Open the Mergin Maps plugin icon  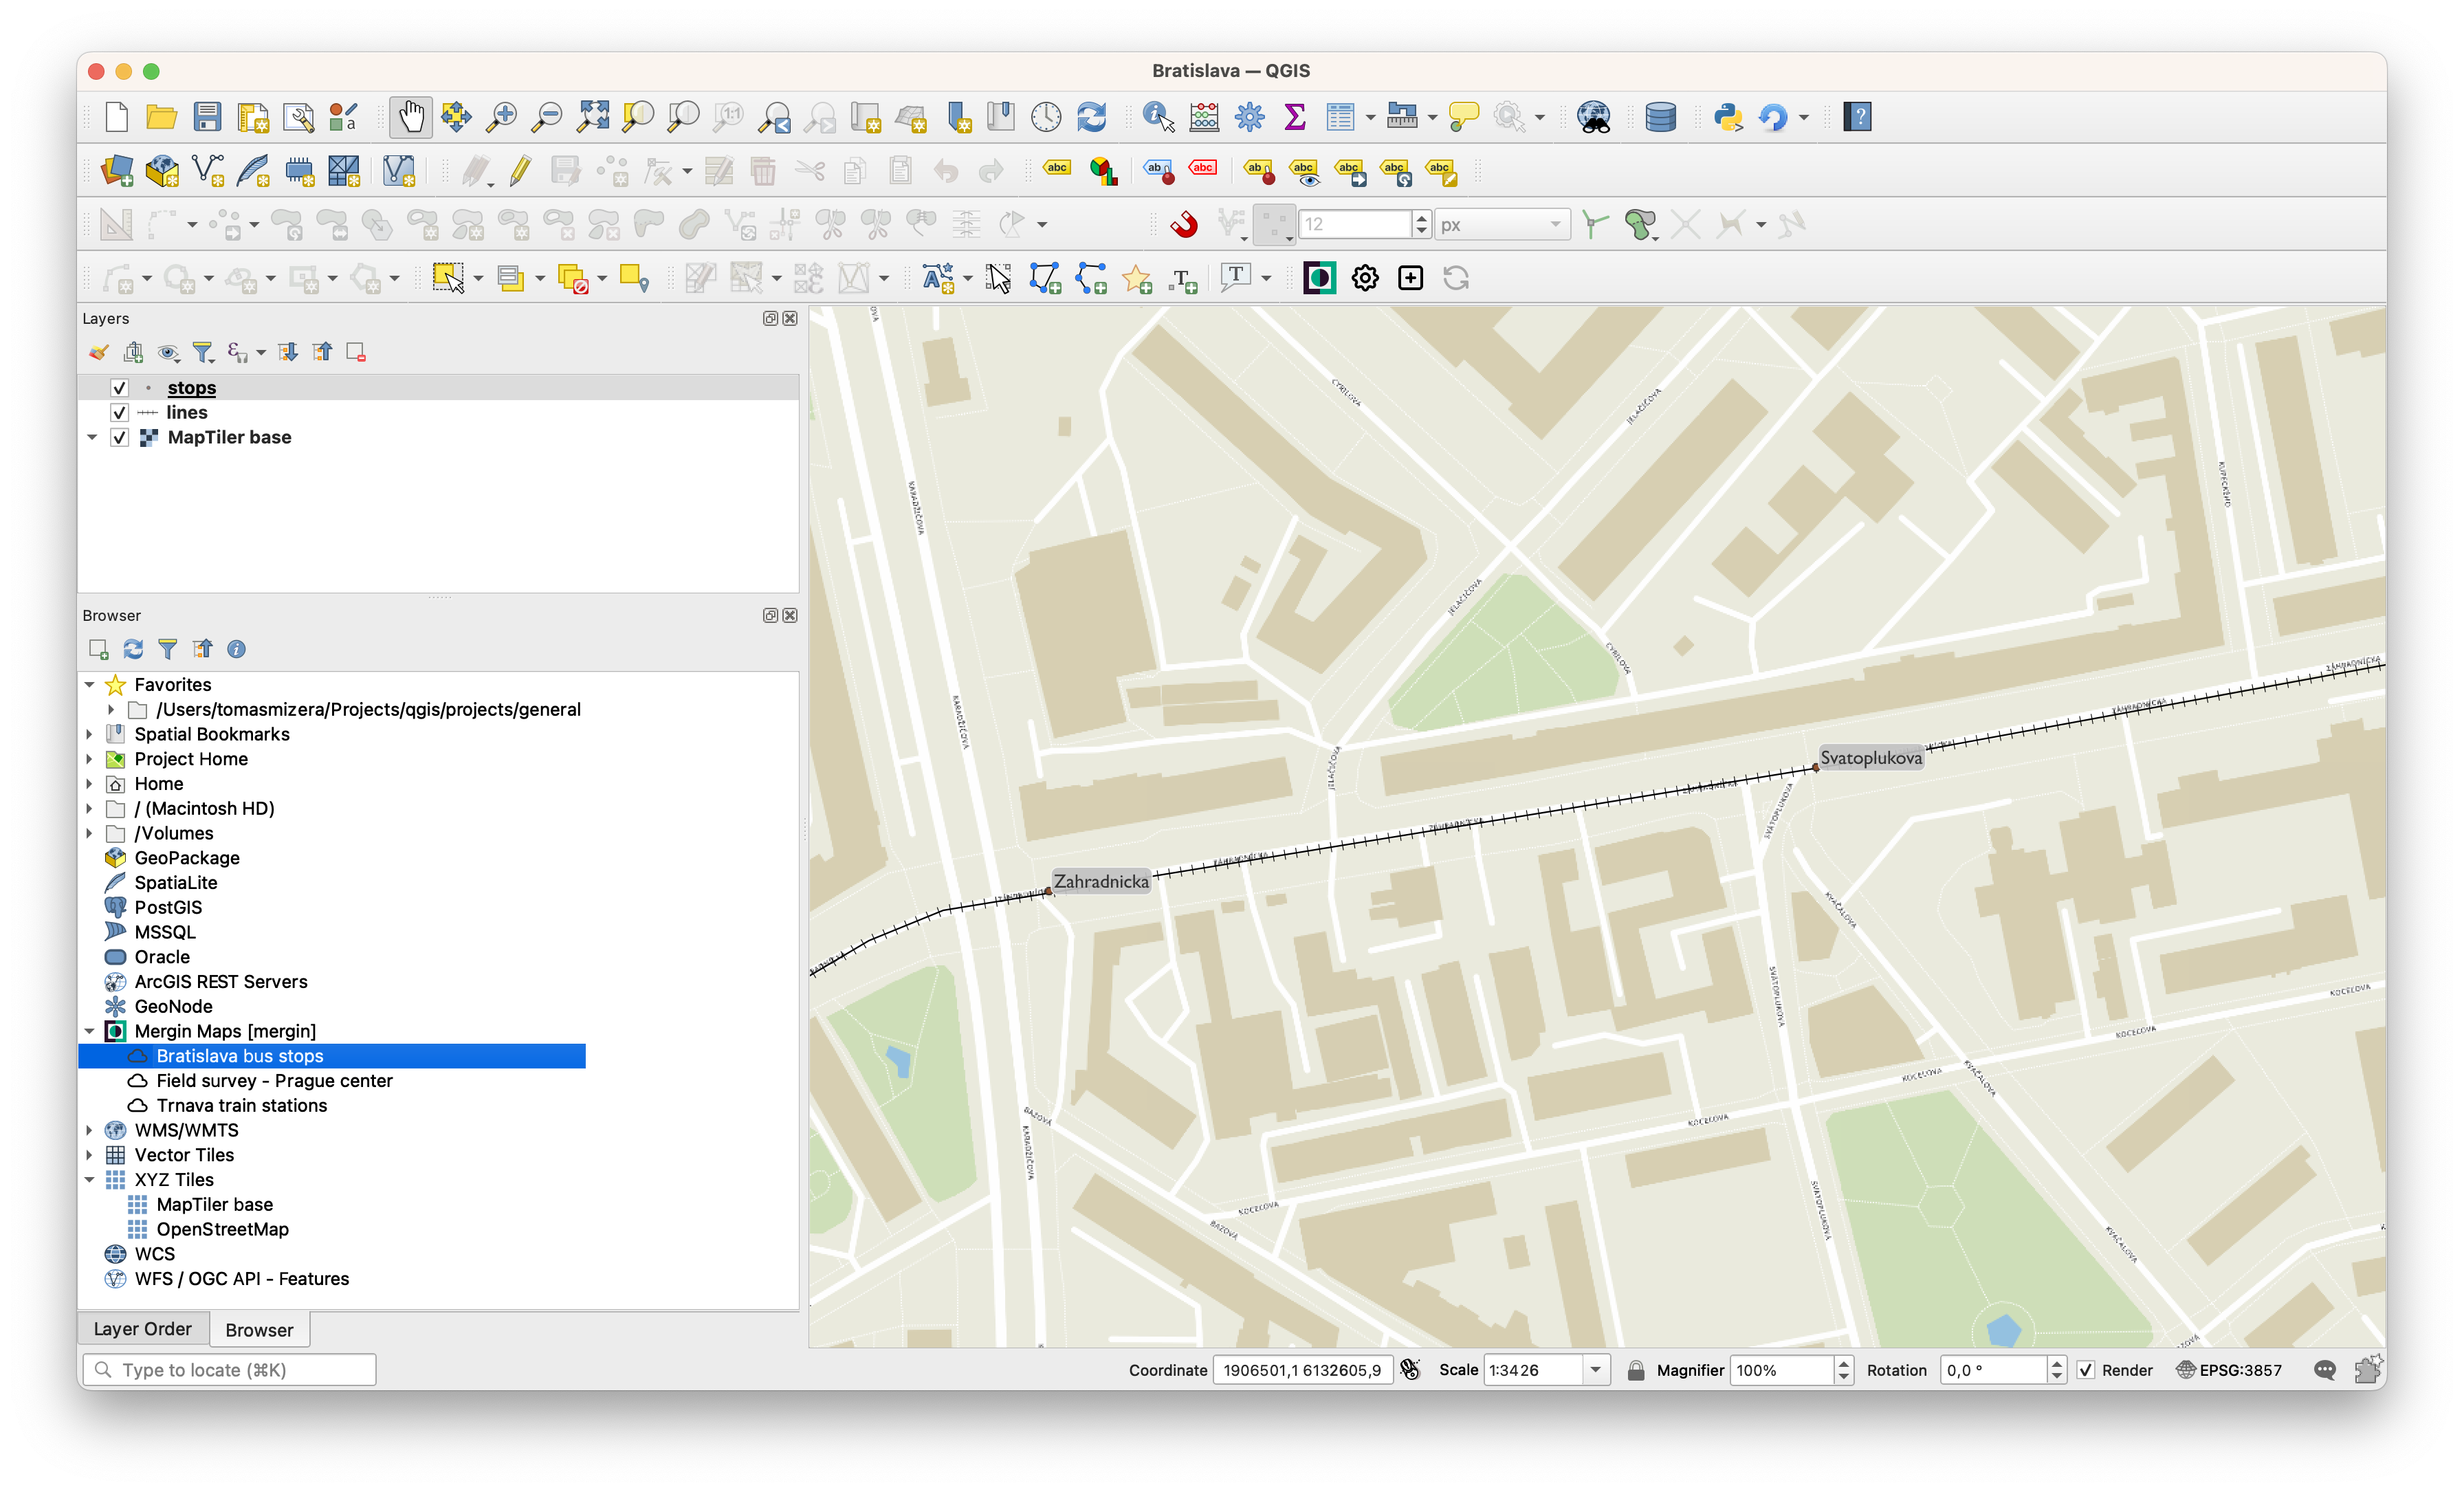[x=1319, y=278]
